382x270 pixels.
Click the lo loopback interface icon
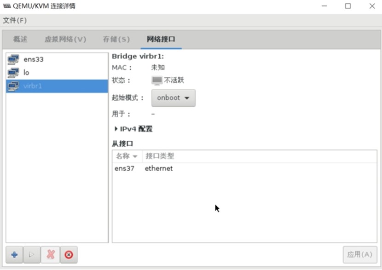[x=13, y=73]
